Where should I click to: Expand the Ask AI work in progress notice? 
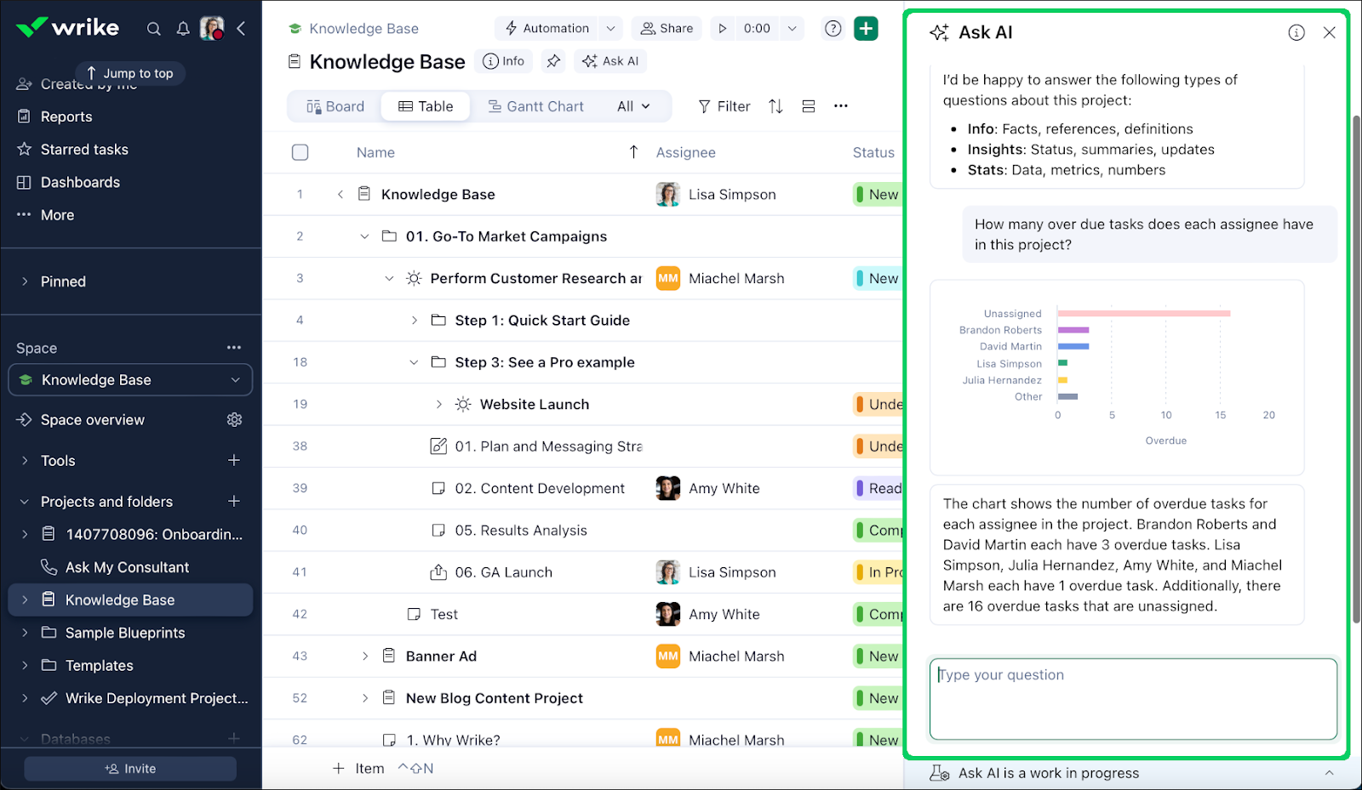[1329, 773]
